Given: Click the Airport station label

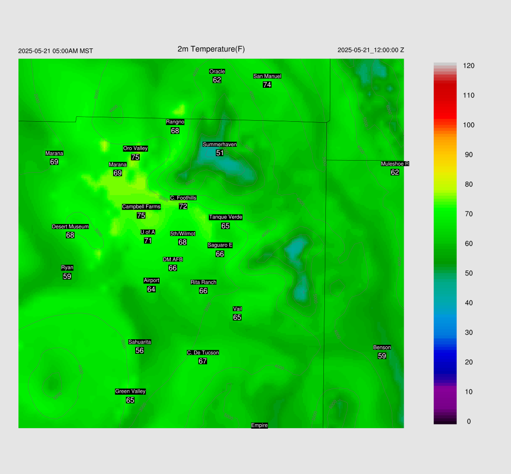Looking at the screenshot, I should 151,280.
